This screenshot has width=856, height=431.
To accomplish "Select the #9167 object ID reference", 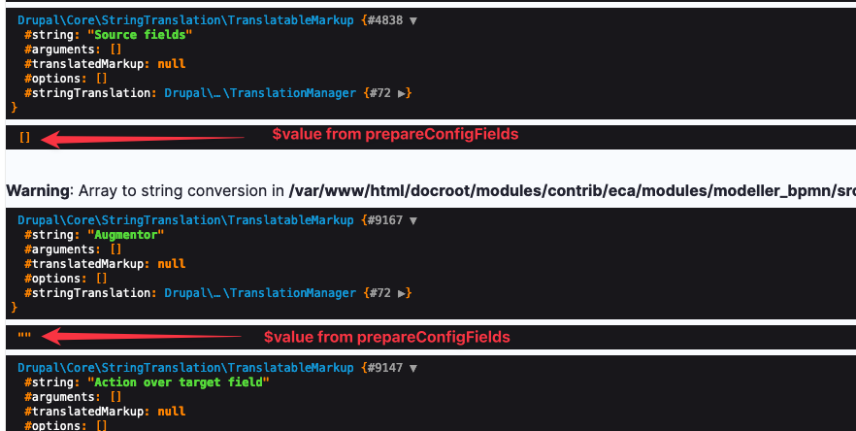I will [x=385, y=220].
